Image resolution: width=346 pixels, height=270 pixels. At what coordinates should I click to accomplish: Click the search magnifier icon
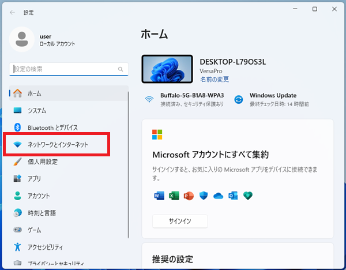(121, 69)
